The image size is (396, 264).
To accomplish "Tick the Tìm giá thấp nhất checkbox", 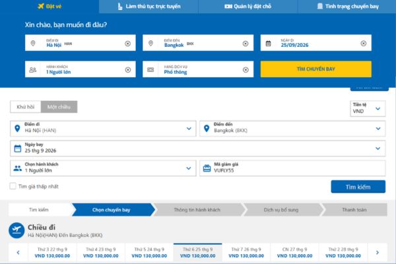I will point(13,186).
